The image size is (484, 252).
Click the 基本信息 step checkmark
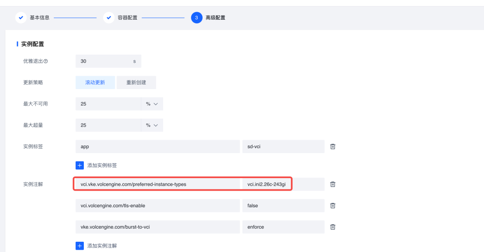(21, 17)
